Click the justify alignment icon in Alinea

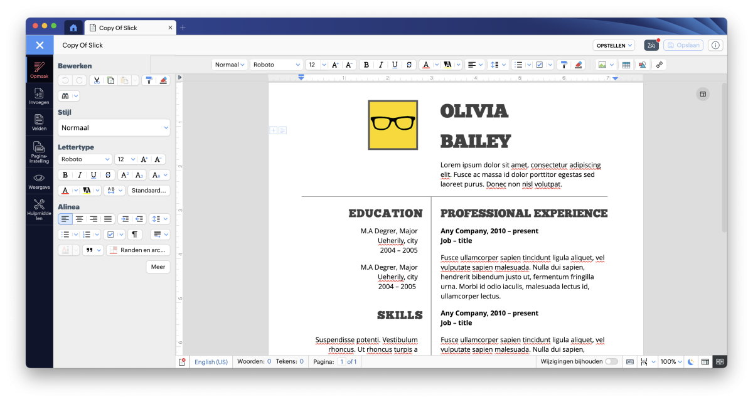coord(108,219)
